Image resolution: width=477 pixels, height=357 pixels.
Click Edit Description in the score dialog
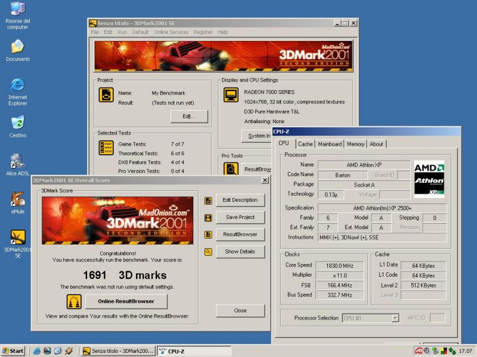click(240, 201)
